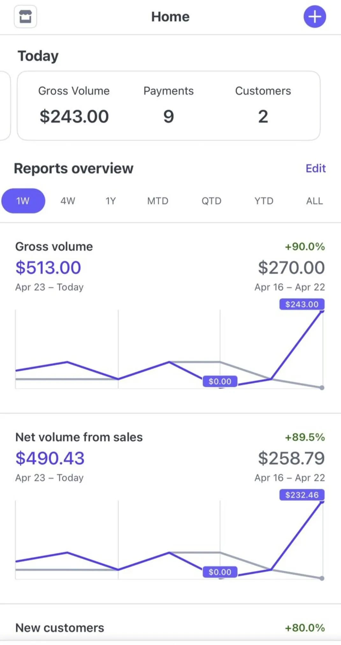Open the Net volume from sales report

(x=79, y=437)
